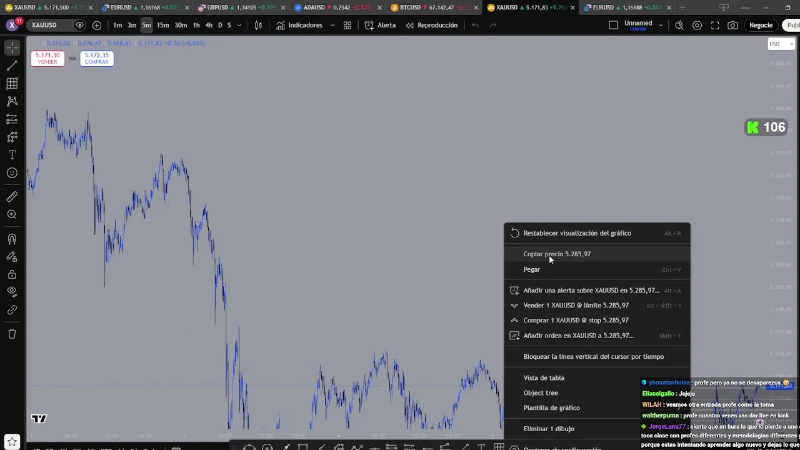This screenshot has height=450, width=800.
Task: Choose Copiar precio 5.285,97
Action: (x=597, y=254)
